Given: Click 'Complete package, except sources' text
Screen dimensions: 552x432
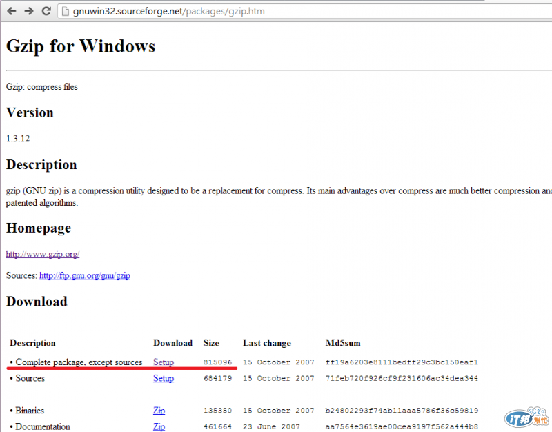Looking at the screenshot, I should pos(79,362).
